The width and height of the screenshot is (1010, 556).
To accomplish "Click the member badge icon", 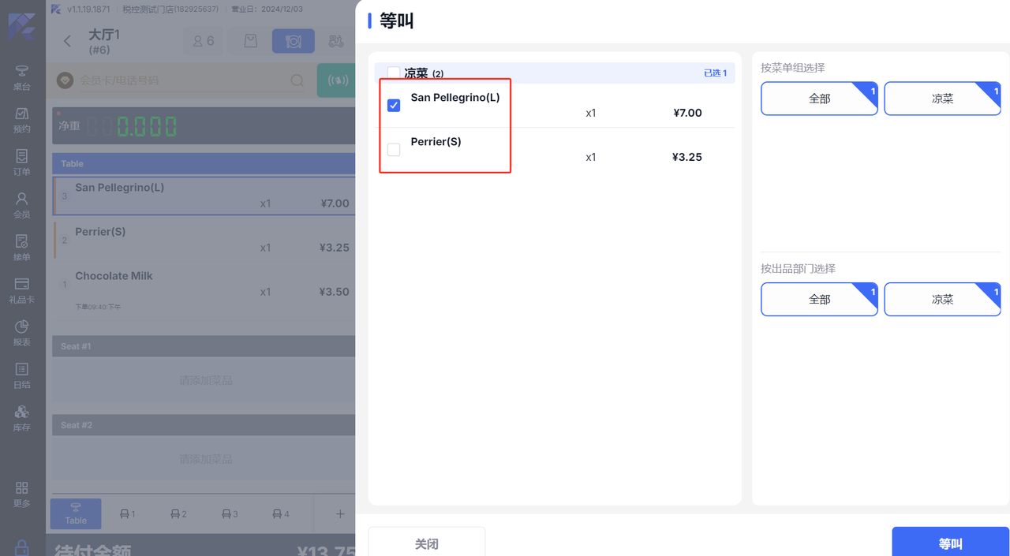I will point(66,80).
